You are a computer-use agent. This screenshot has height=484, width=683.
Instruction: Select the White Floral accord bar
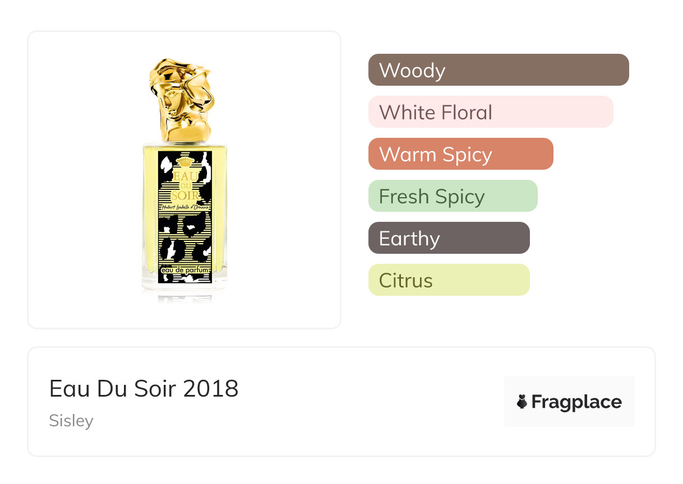[x=490, y=112]
